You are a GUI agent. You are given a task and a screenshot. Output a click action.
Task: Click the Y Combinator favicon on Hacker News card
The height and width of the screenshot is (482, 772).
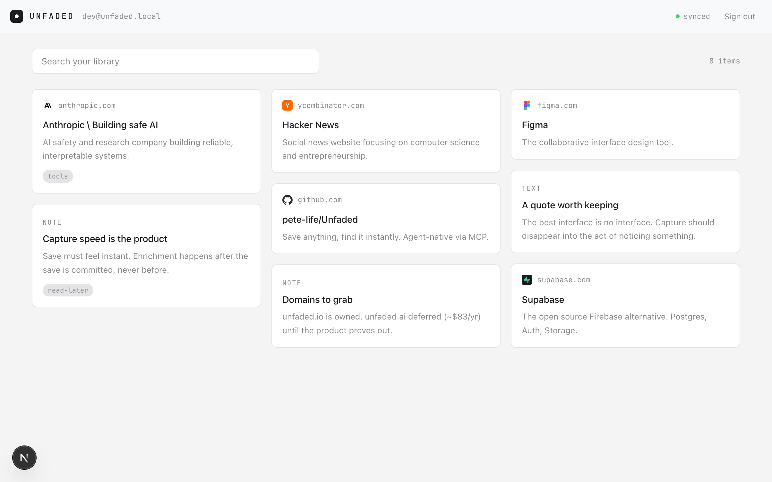click(x=287, y=105)
